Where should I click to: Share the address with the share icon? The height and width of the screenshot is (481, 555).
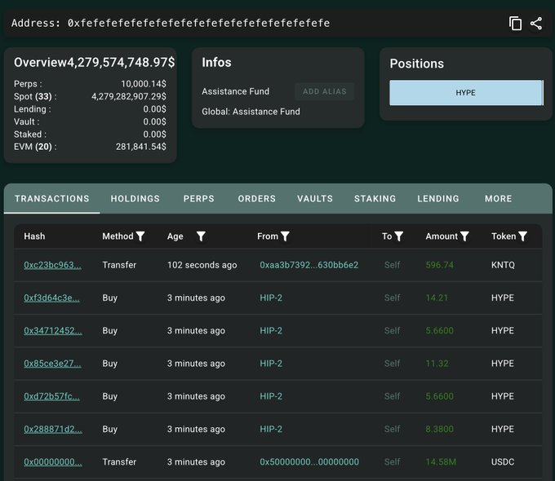coord(536,24)
